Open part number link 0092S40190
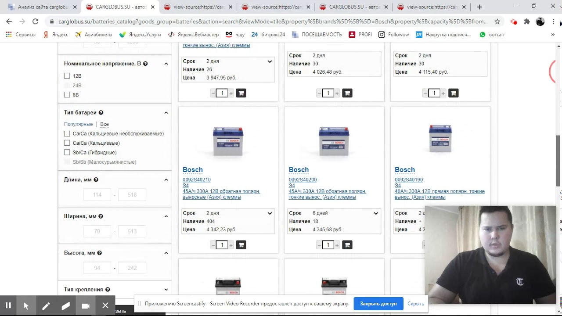 click(x=409, y=180)
